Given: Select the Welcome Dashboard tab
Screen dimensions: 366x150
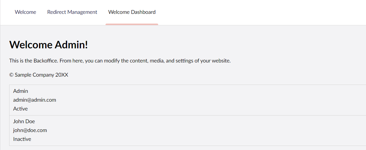Looking at the screenshot, I should 132,12.
